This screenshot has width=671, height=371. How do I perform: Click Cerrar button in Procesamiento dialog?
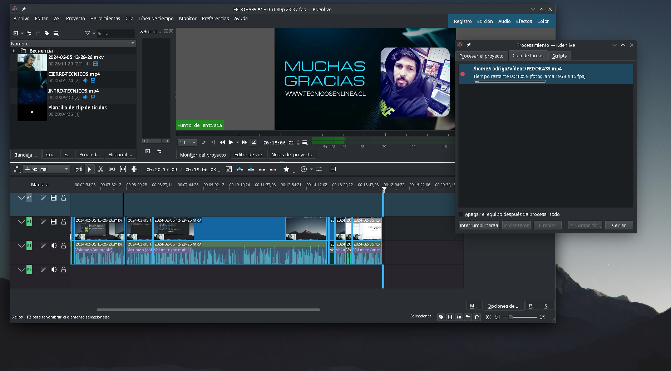tap(619, 225)
